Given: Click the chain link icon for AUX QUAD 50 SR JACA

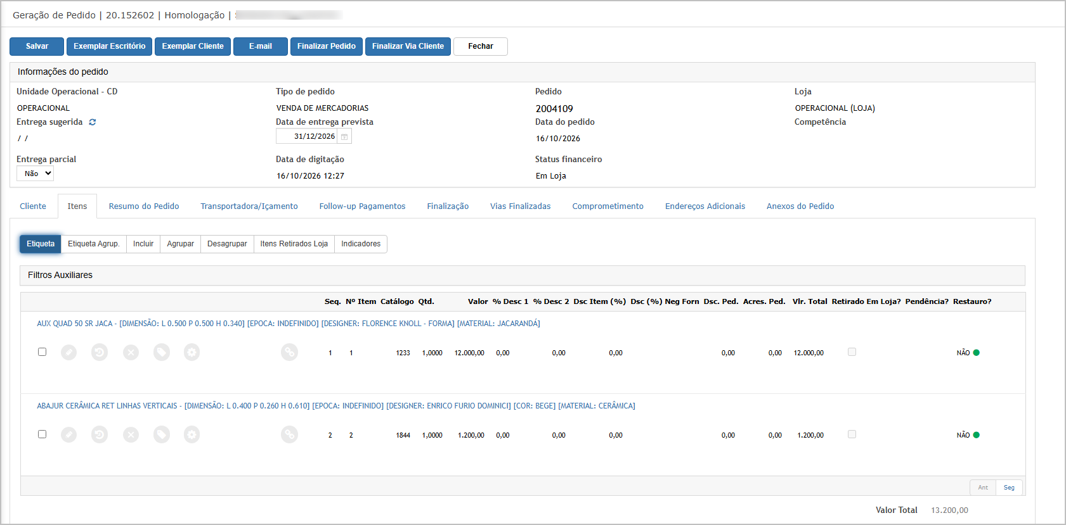Looking at the screenshot, I should (289, 352).
